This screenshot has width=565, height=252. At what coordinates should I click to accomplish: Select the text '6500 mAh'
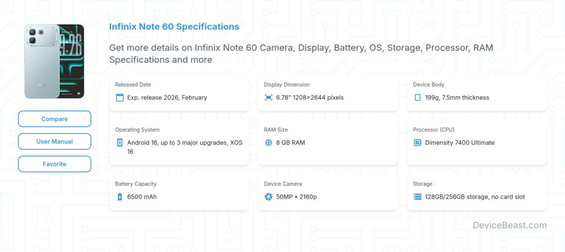coord(142,197)
